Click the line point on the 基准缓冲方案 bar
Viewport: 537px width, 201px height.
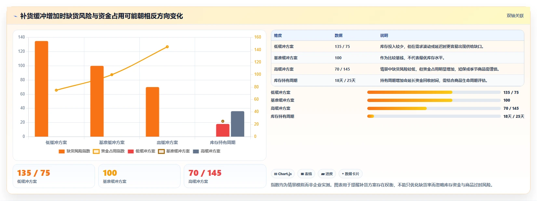pos(112,75)
